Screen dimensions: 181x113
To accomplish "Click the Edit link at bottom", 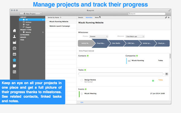I will [x=82, y=102].
